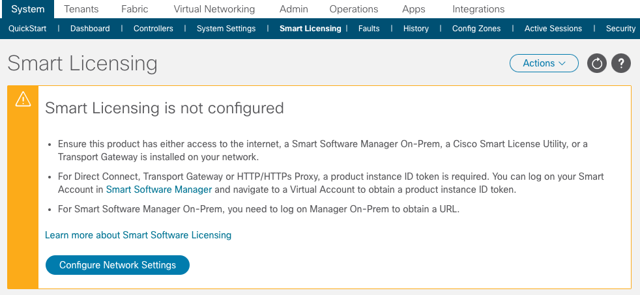Screen dimensions: 640x295
Task: Open Learn more about Smart Software Licensing
Action: tap(138, 235)
